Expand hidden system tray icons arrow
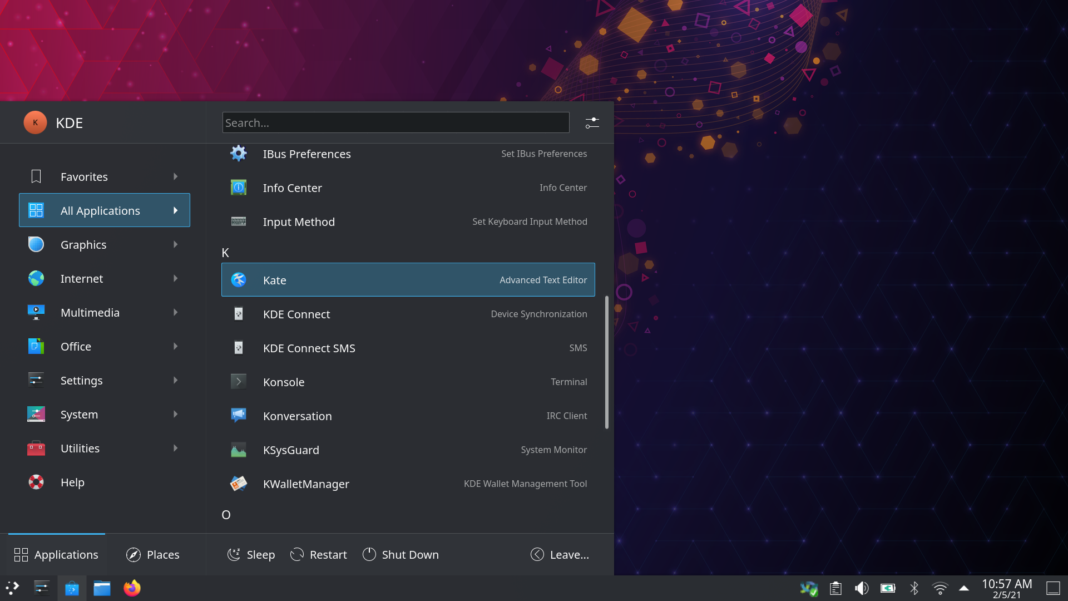1068x601 pixels. click(x=964, y=588)
